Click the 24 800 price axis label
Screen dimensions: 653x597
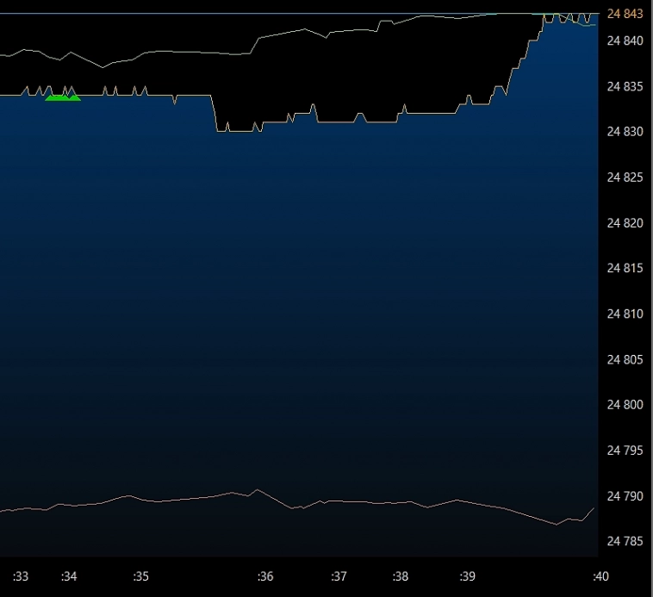pos(625,405)
